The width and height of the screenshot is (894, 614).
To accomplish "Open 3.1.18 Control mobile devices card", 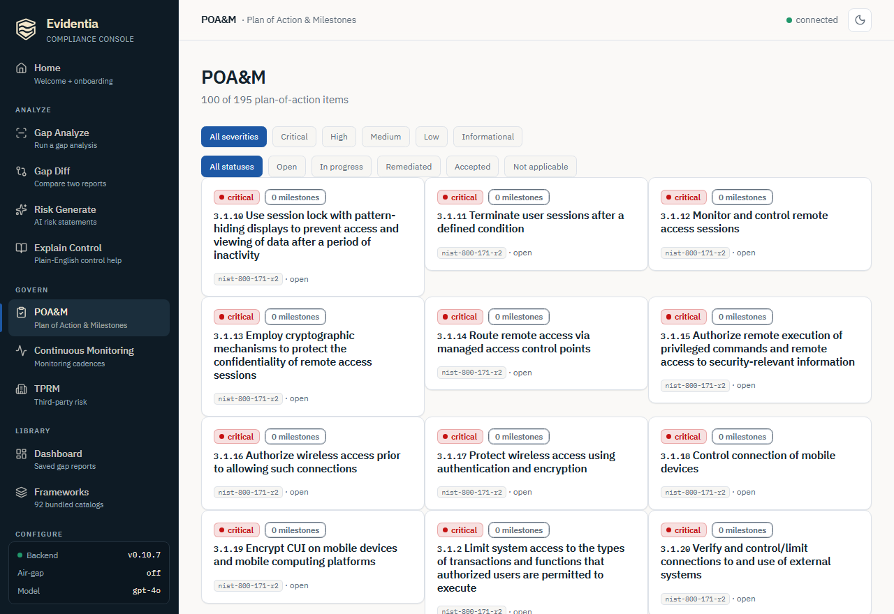I will tap(759, 463).
